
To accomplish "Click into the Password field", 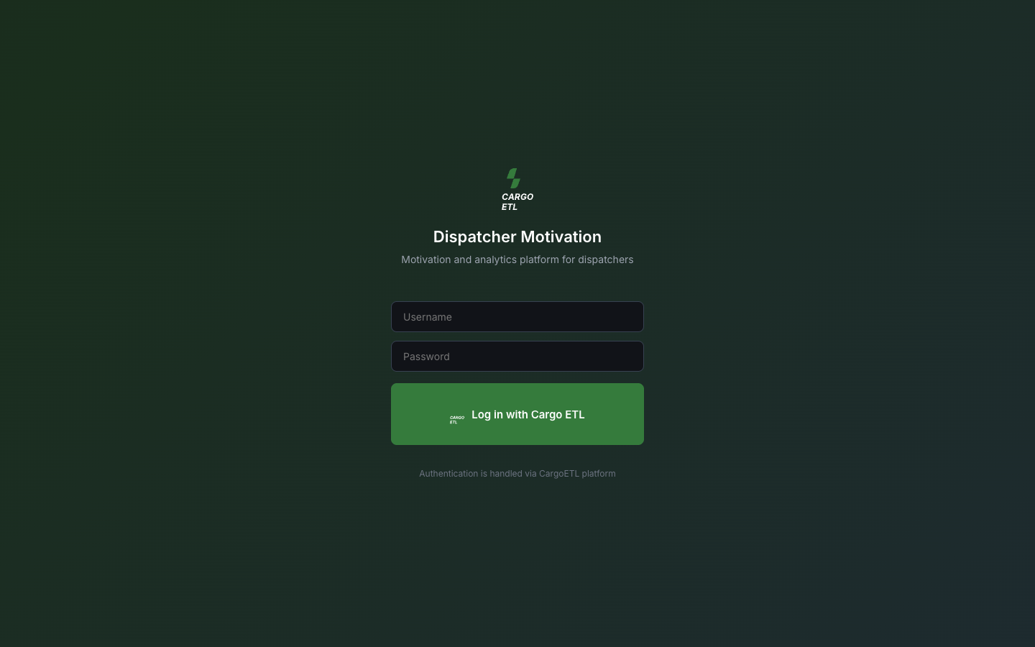I will tap(517, 357).
